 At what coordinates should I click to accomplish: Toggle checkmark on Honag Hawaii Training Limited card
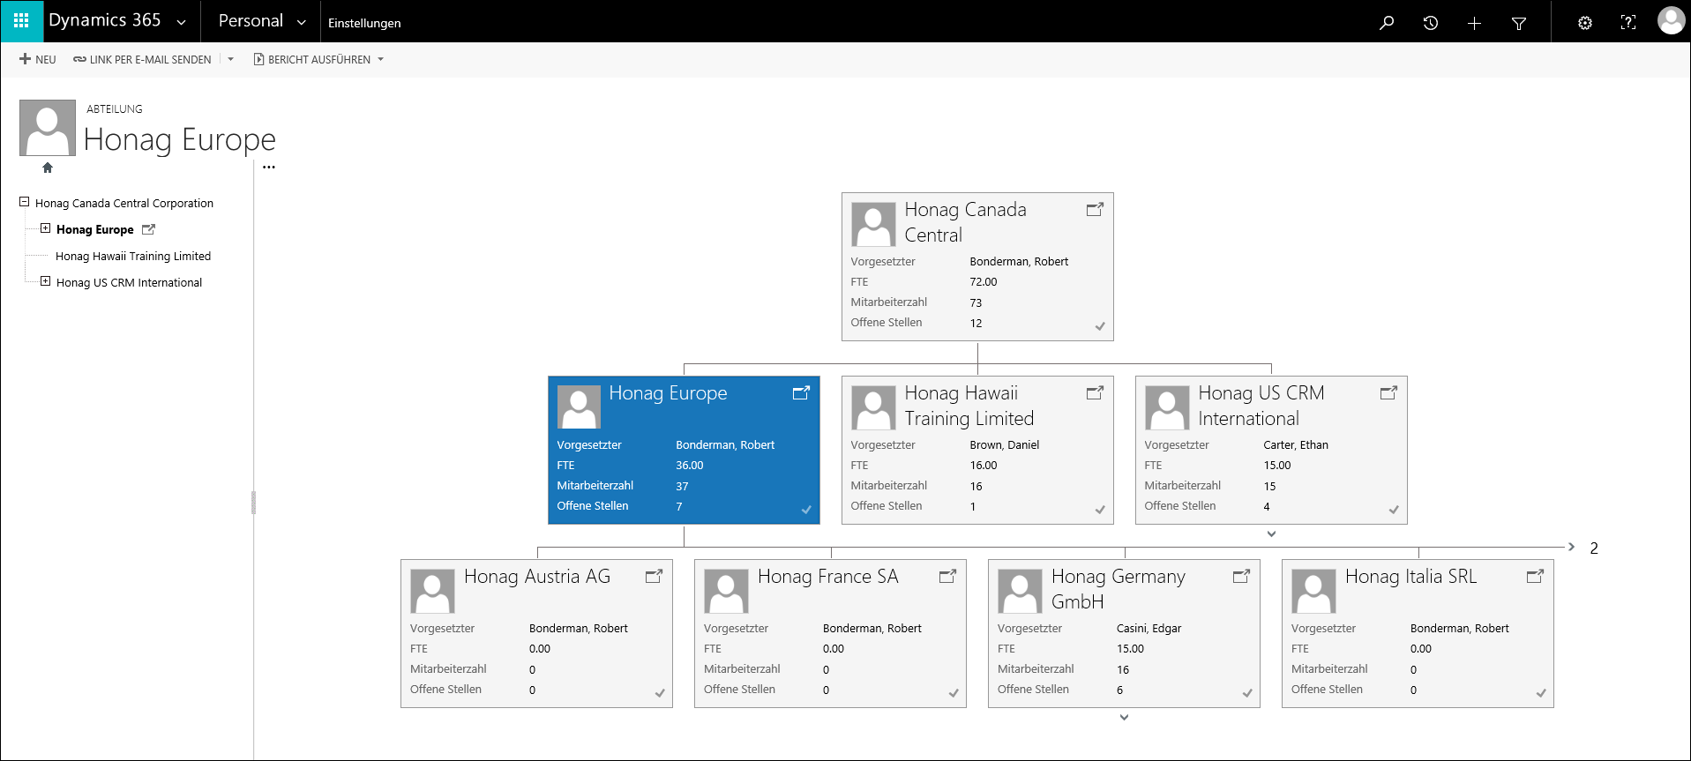pyautogui.click(x=1100, y=510)
